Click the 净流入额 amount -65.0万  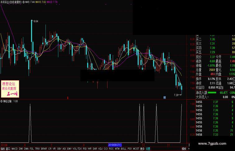point(223,93)
